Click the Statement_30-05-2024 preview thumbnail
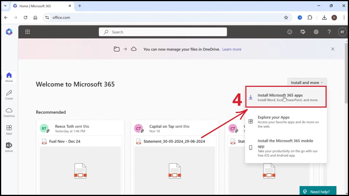 tap(175, 170)
